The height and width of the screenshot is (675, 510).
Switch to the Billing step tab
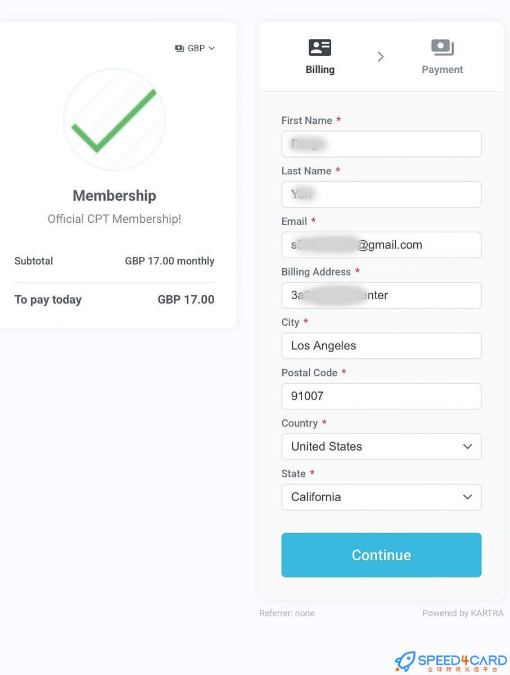[x=320, y=69]
